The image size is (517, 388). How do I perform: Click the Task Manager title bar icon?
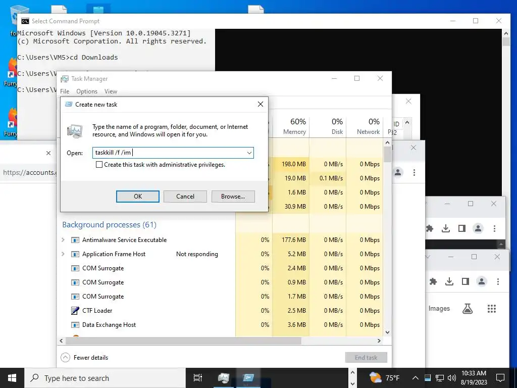pos(64,79)
